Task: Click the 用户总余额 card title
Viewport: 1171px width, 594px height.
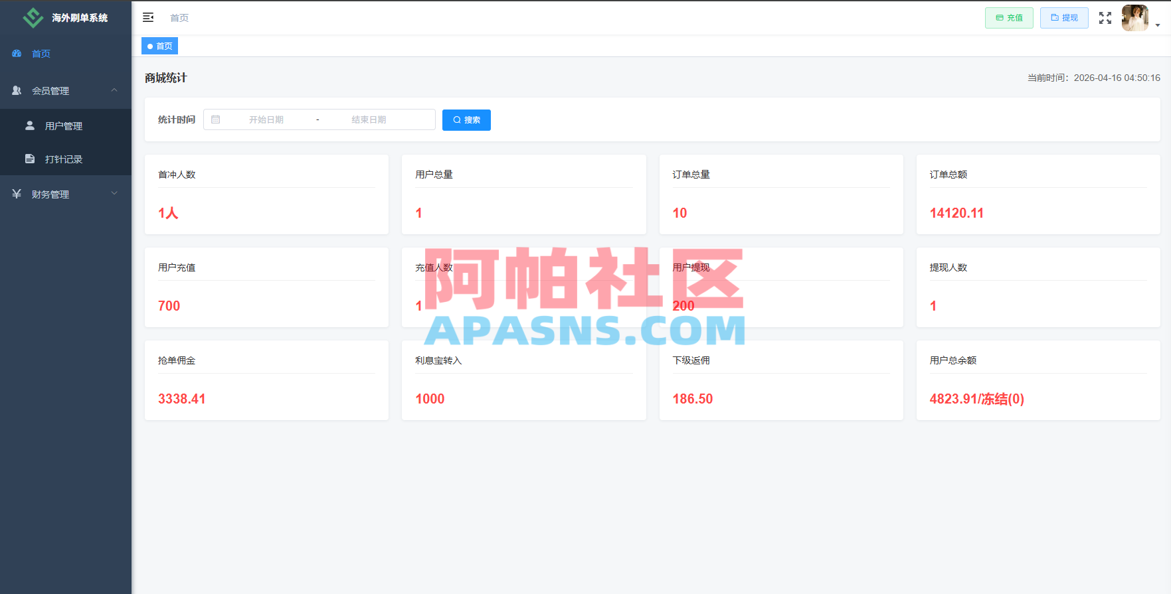Action: tap(952, 360)
